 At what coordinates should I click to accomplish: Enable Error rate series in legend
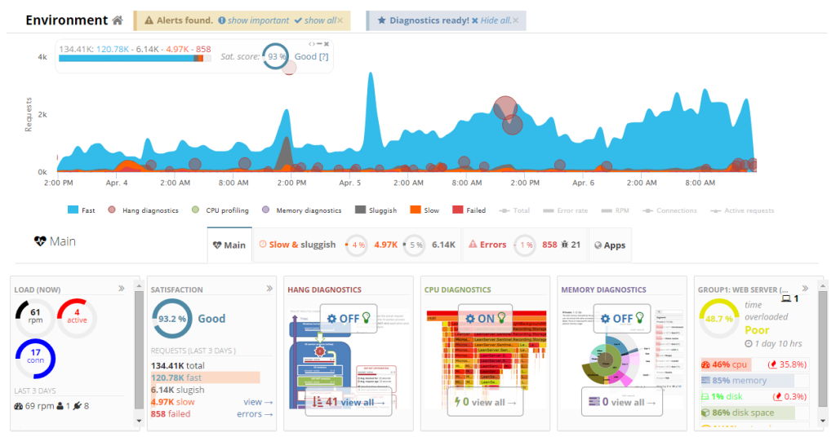(x=565, y=210)
